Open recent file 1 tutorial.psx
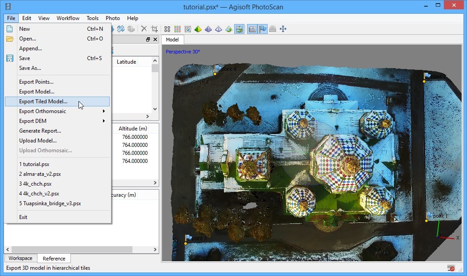The width and height of the screenshot is (467, 276). (x=57, y=164)
